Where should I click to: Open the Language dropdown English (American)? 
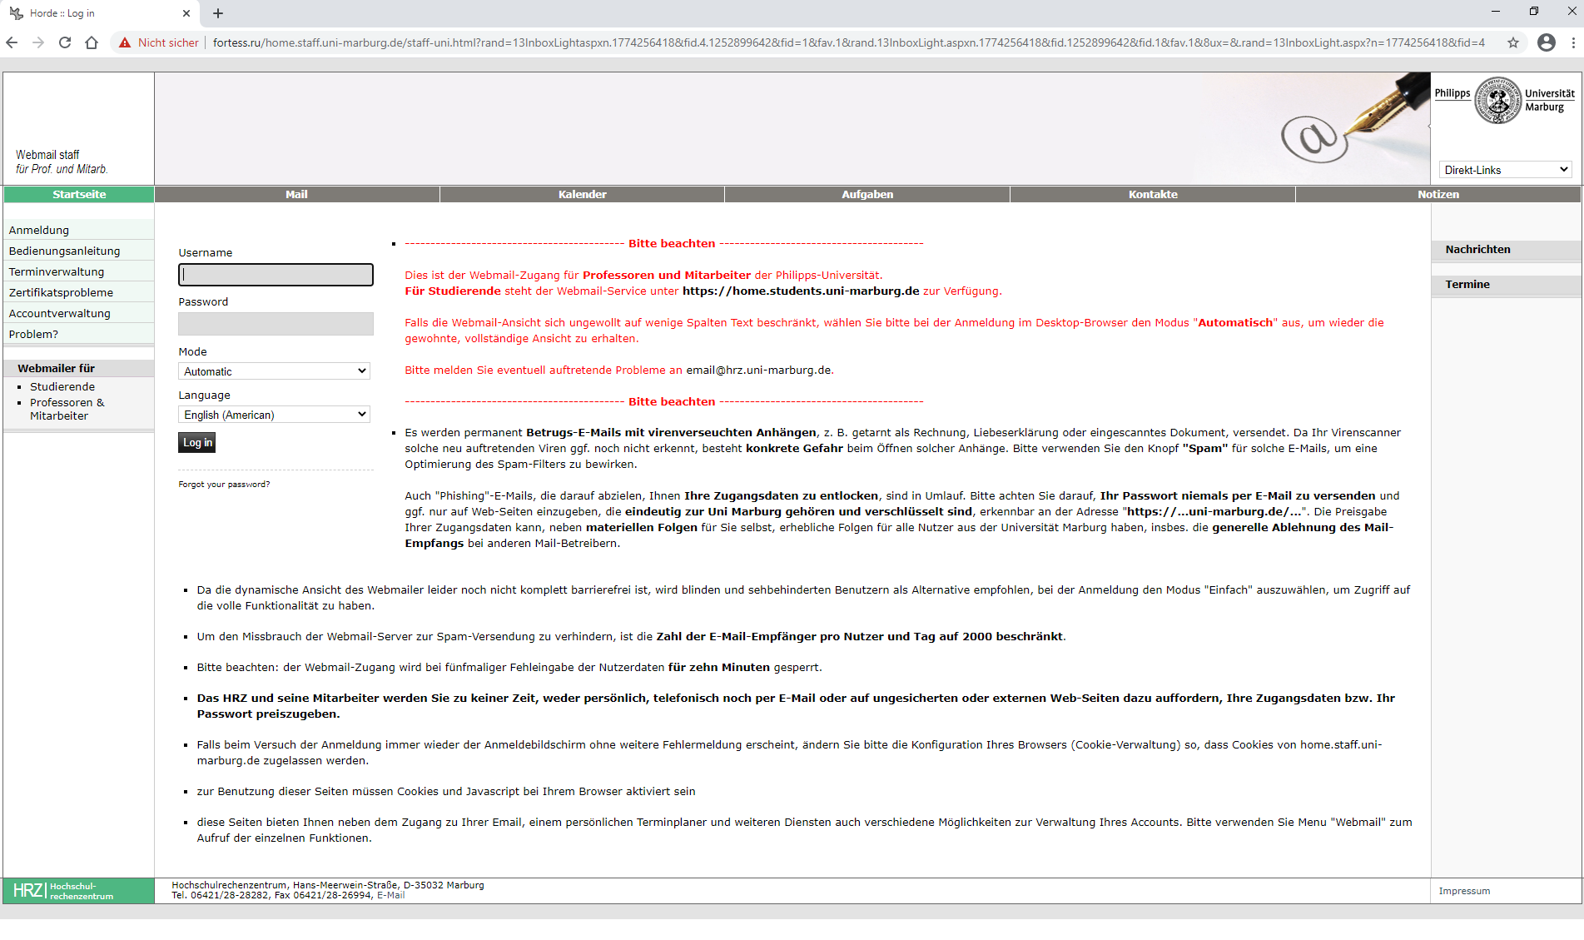274,415
